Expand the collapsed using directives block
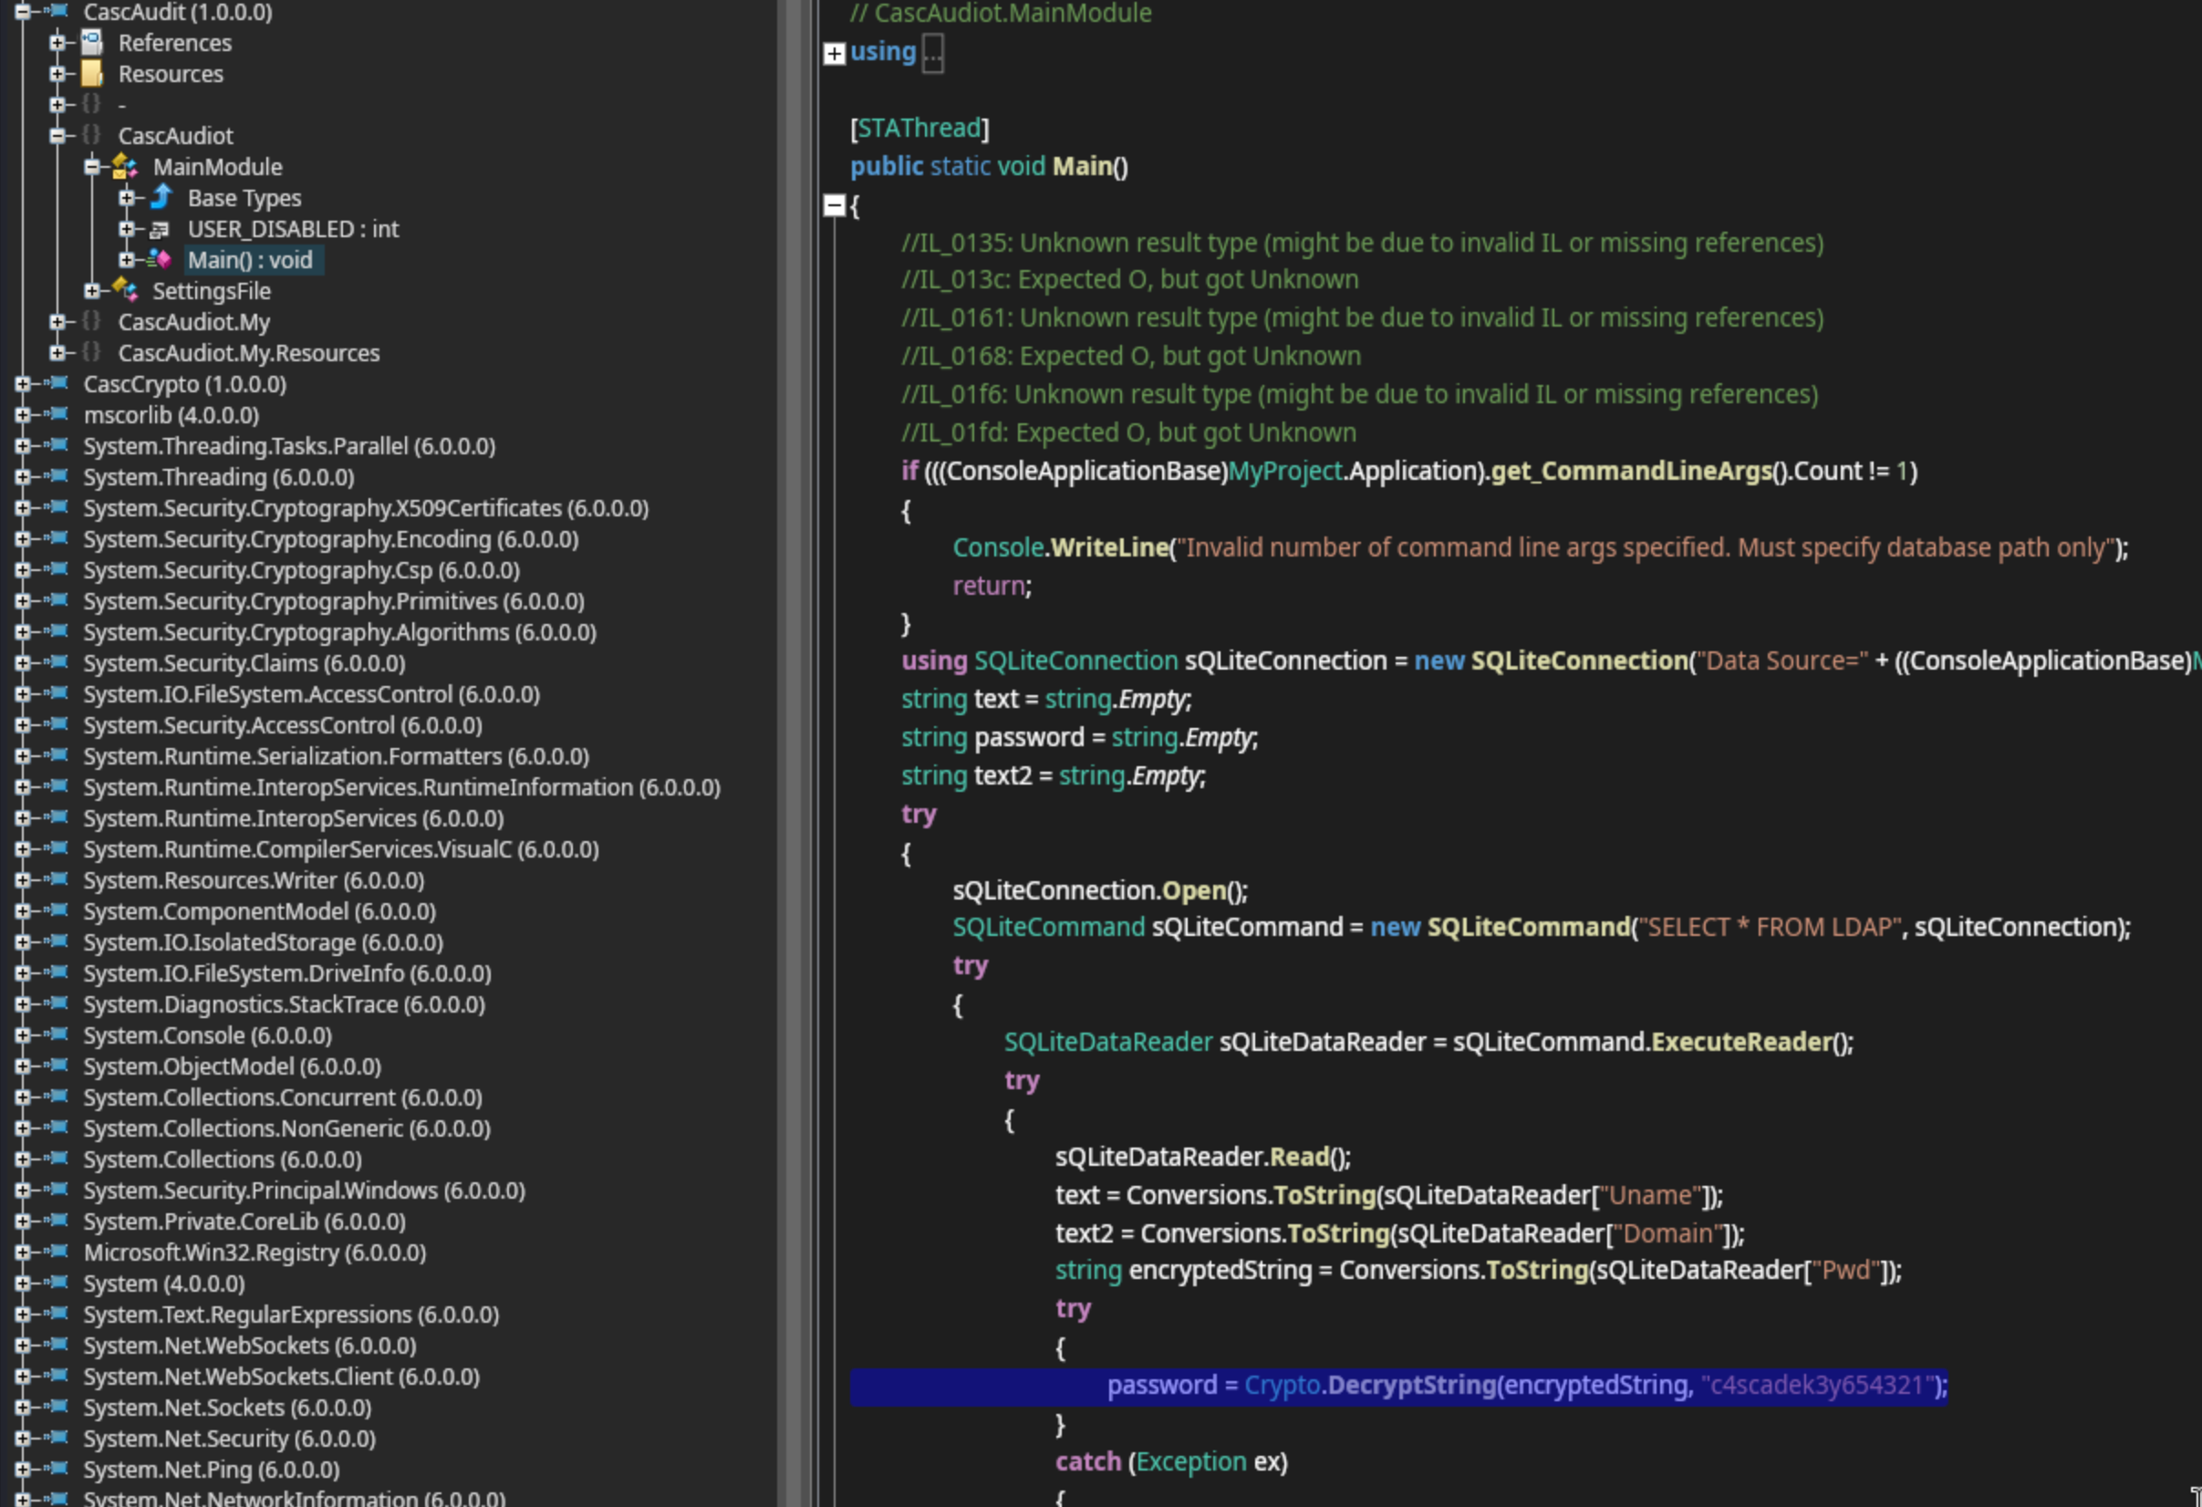Screen dimensions: 2202x1507 pos(834,53)
